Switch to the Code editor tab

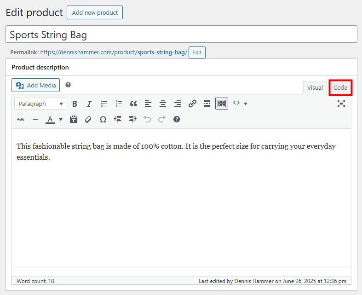pyautogui.click(x=340, y=88)
